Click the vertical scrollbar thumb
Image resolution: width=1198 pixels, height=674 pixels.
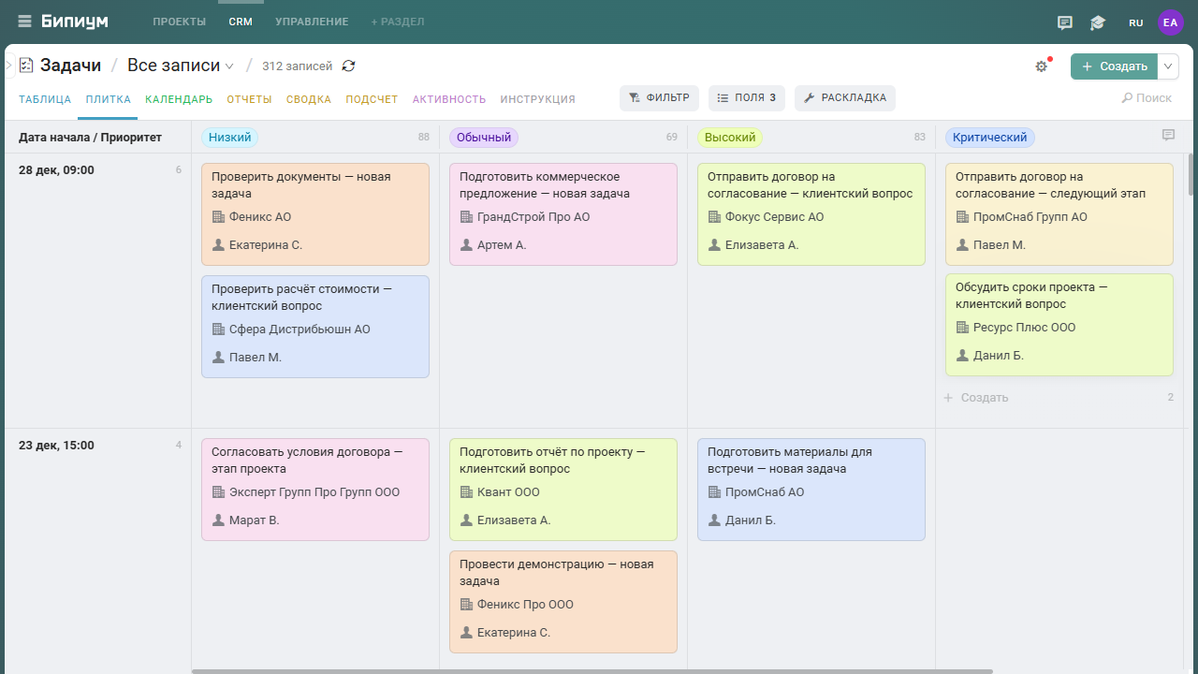point(1191,175)
